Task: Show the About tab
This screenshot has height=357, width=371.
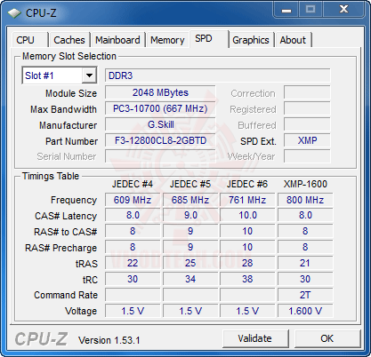Action: click(x=293, y=40)
